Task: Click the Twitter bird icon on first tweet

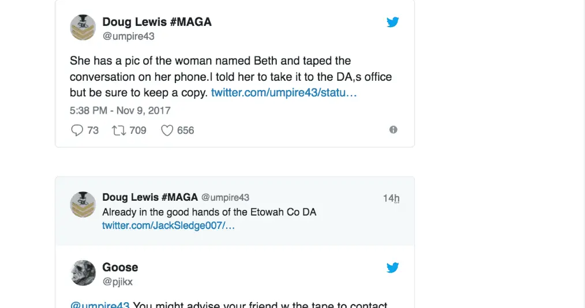Action: click(393, 22)
